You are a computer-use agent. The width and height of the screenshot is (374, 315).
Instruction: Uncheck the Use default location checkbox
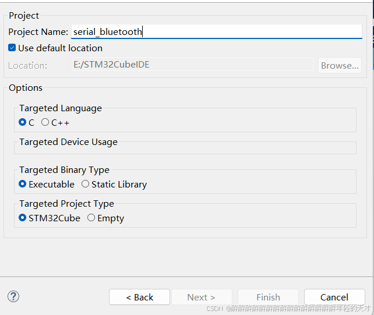point(12,48)
